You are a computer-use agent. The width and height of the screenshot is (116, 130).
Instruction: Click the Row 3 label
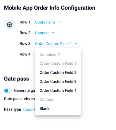tap(25, 43)
